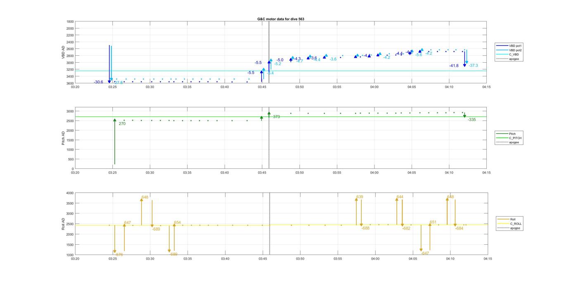Click the '03:20' x-axis tick under VBD plot

[75, 87]
